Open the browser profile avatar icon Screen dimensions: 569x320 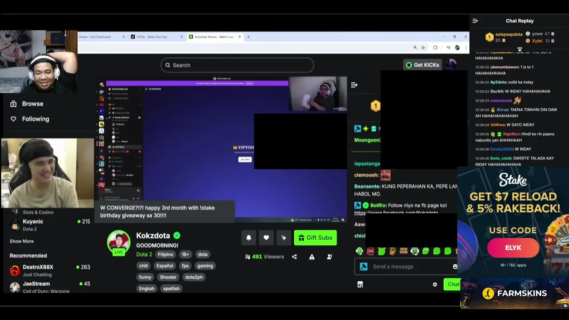tap(457, 48)
